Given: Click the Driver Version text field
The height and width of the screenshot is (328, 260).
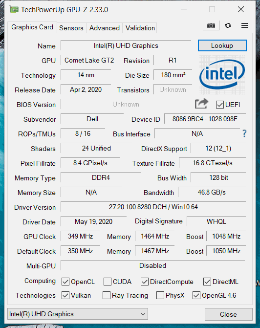Looking at the screenshot, I should tap(153, 207).
